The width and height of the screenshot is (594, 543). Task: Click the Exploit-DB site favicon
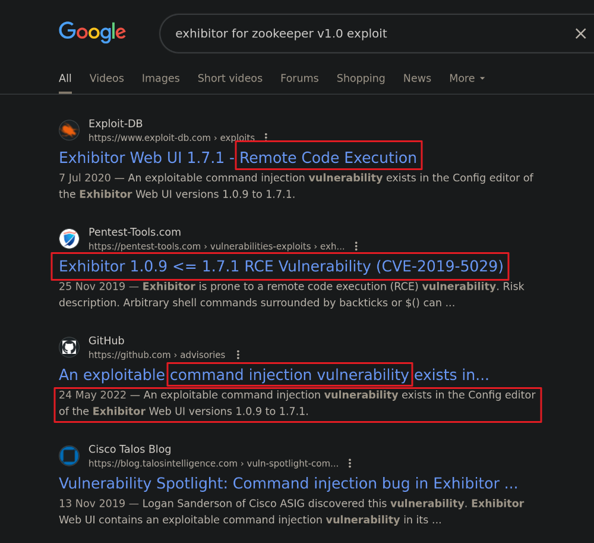click(x=69, y=130)
